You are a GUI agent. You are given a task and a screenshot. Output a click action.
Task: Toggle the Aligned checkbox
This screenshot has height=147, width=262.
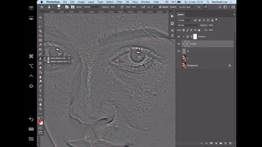point(160,7)
